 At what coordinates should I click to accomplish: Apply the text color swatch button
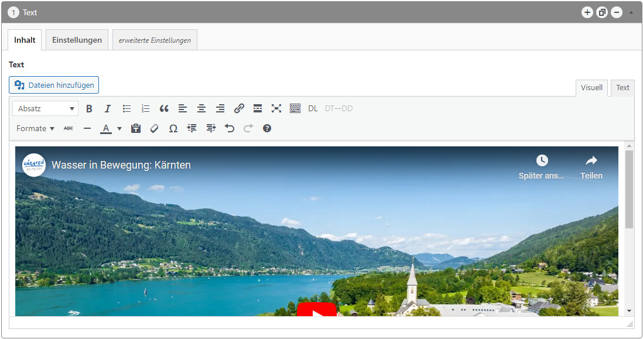coord(106,128)
